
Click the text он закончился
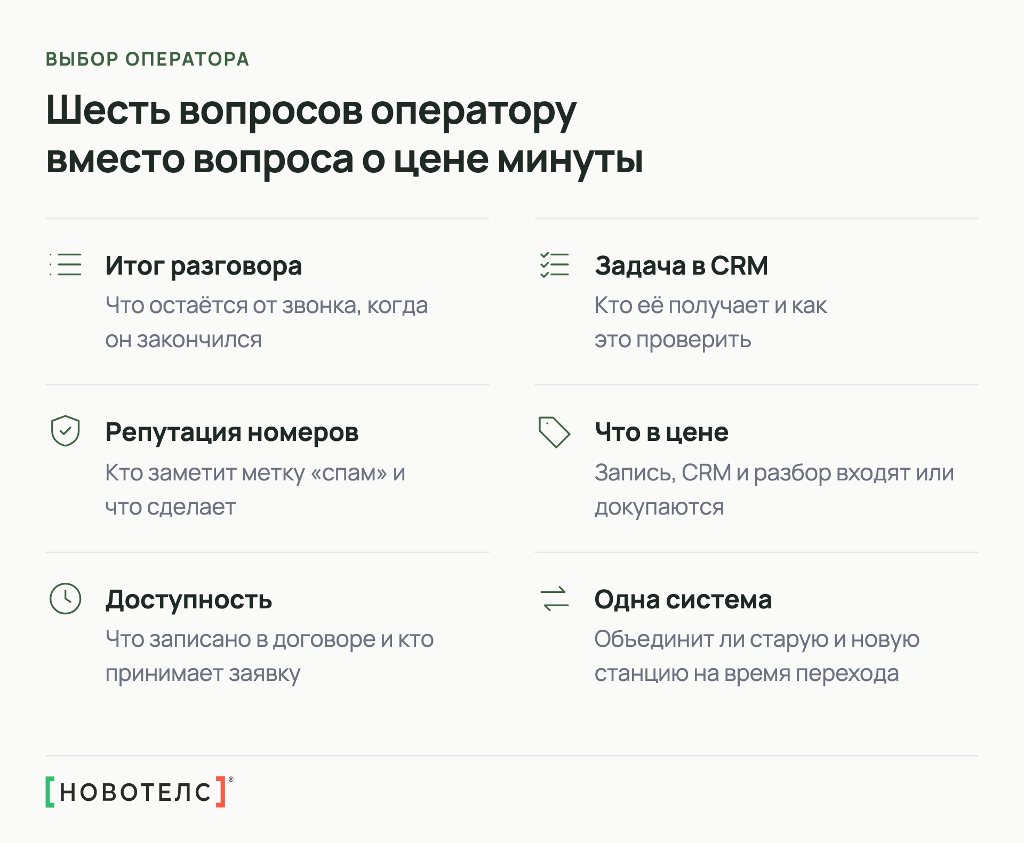(183, 340)
